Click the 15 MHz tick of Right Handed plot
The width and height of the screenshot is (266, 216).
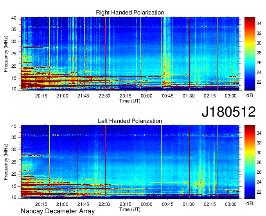[14, 78]
